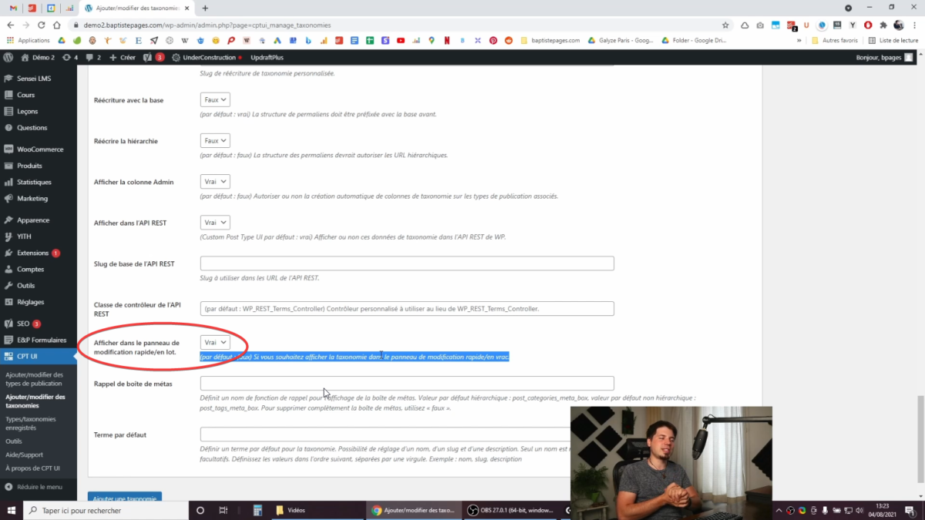Click the Slug de base de l'API REST field
Image resolution: width=925 pixels, height=520 pixels.
click(406, 263)
